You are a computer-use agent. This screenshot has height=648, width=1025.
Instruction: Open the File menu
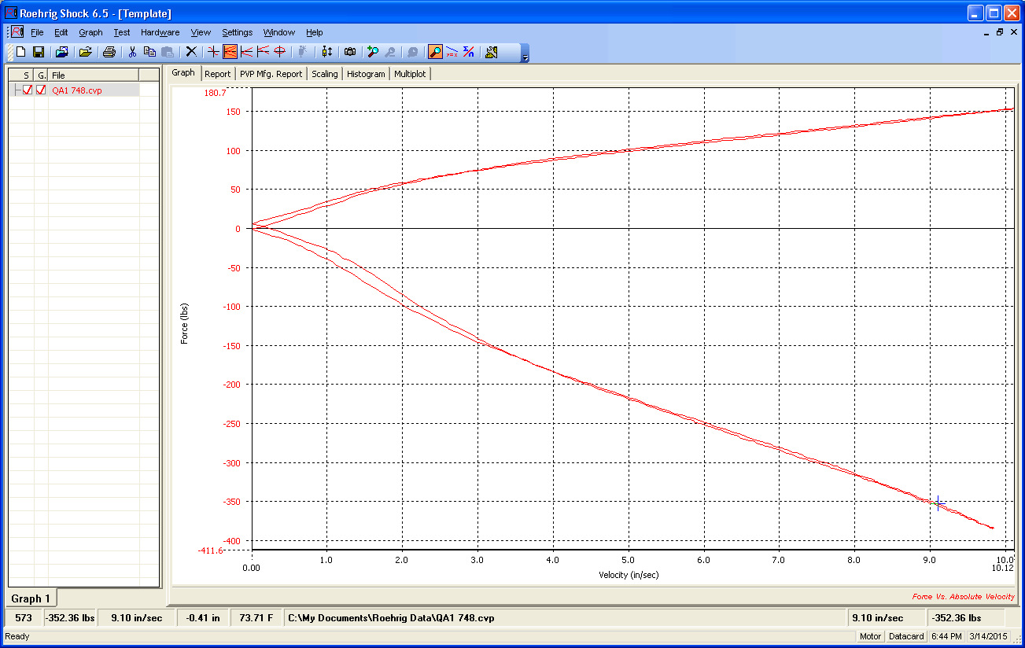37,32
